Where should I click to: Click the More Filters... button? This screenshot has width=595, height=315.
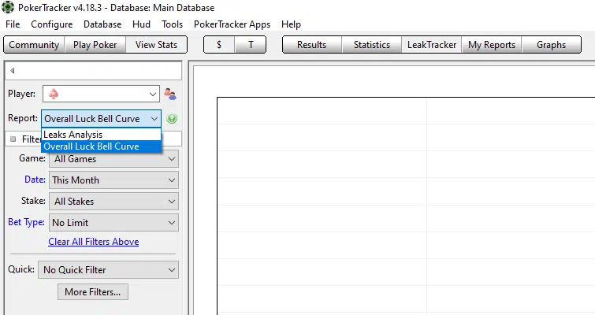click(x=92, y=292)
